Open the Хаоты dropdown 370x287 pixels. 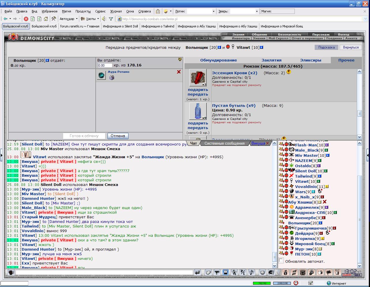click(90, 19)
